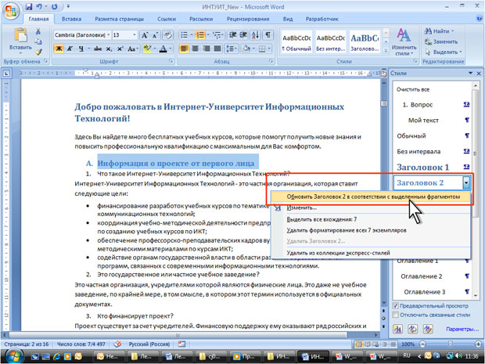Open Manage Styles icon in Styles pane

[x=428, y=329]
